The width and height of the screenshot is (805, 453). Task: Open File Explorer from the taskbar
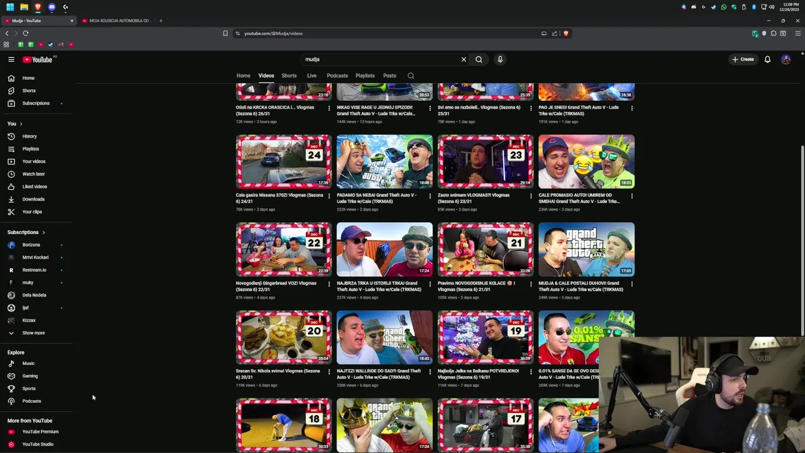click(x=24, y=7)
